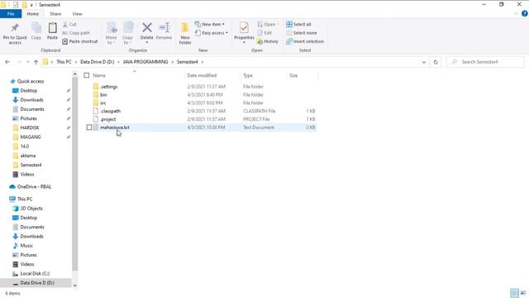Screen dimensions: 529x298
Task: Switch to the Share tab
Action: (55, 14)
